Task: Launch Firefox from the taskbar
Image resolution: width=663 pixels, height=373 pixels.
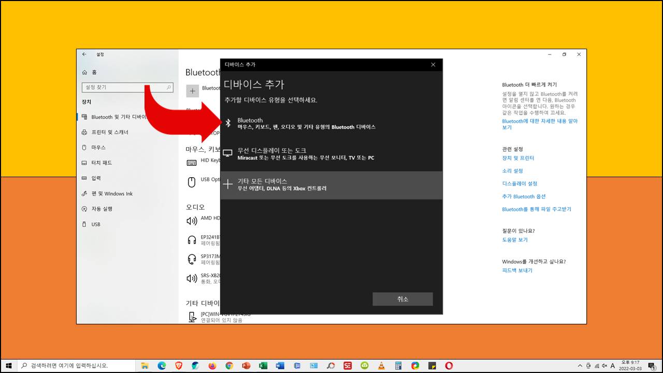Action: tap(212, 366)
